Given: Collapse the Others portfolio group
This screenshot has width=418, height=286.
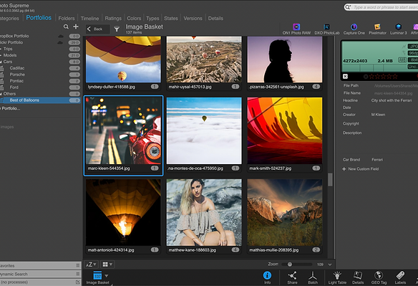Looking at the screenshot, I should (x=1, y=94).
